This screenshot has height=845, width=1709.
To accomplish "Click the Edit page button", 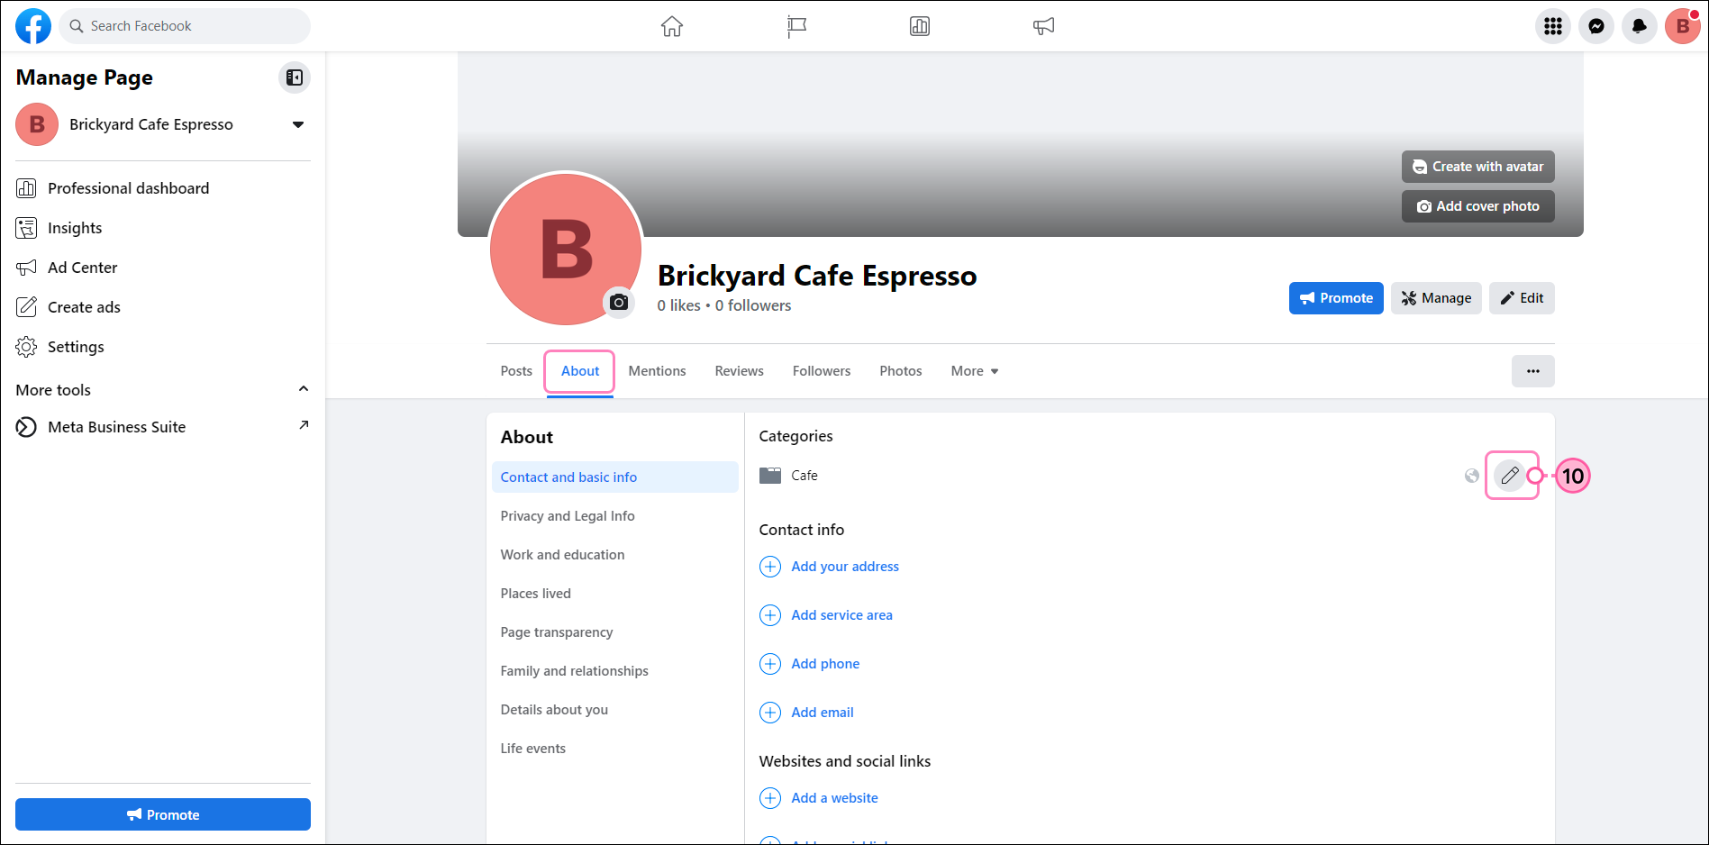I will (x=1522, y=298).
